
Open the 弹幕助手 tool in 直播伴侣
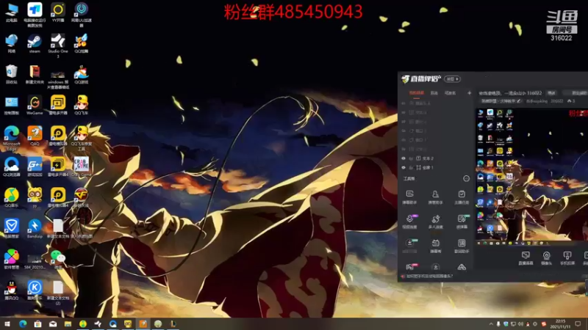click(409, 197)
